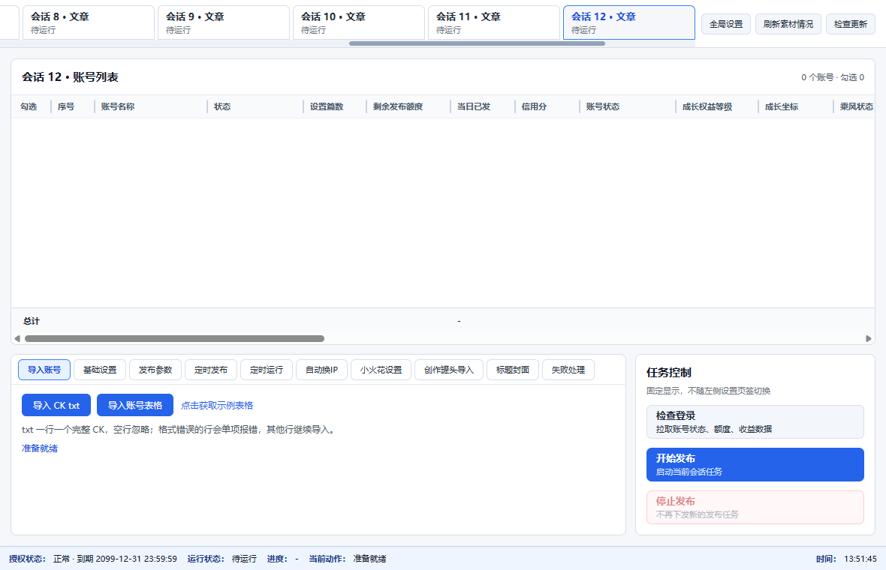Viewport: 886px width, 570px height.
Task: Click the 任务控制 panel heading
Action: click(668, 373)
